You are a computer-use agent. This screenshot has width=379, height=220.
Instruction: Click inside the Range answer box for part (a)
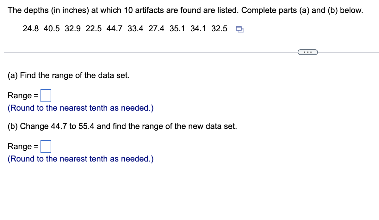click(x=46, y=95)
